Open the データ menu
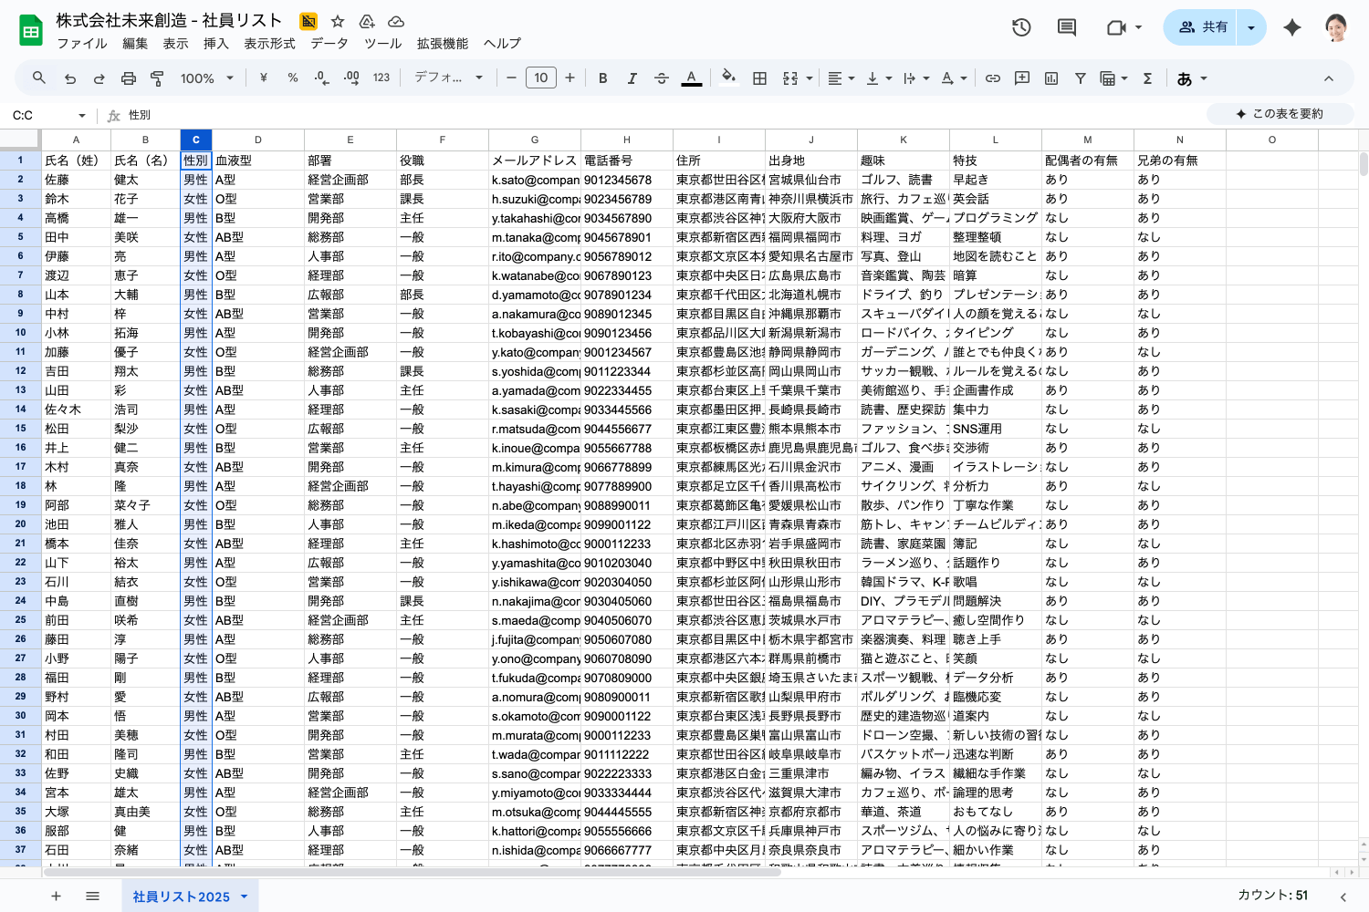The height and width of the screenshot is (912, 1369). (x=329, y=43)
